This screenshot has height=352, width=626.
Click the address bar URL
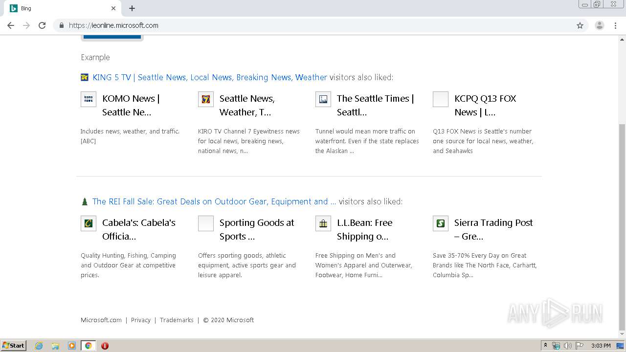tap(113, 25)
